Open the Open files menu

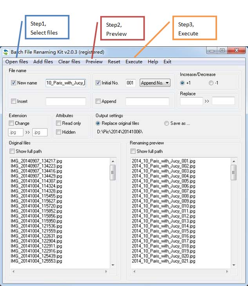(16, 62)
